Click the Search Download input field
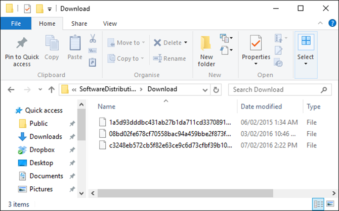The height and width of the screenshot is (211, 339). click(x=273, y=89)
